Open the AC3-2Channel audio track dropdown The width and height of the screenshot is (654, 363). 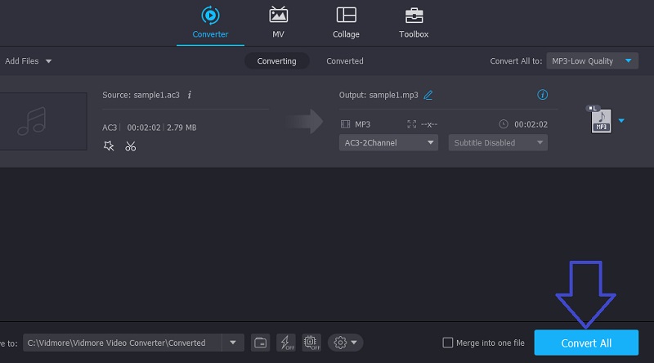(388, 142)
